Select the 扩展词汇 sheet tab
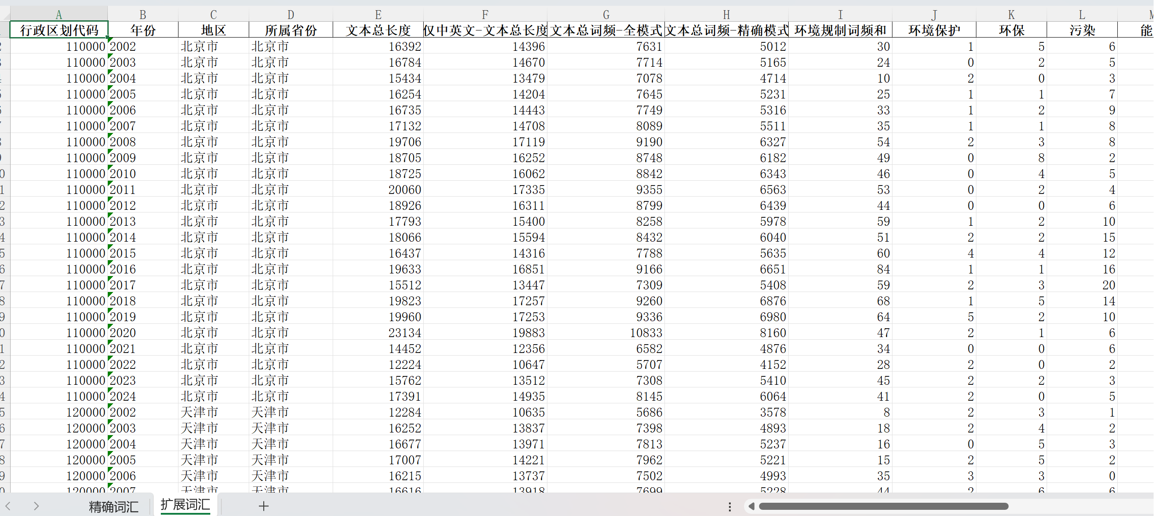This screenshot has height=516, width=1154. [x=185, y=505]
